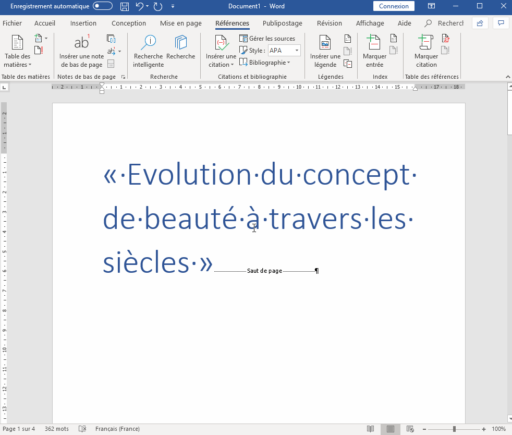
Task: Open the citation Style APA combo box
Action: (x=284, y=51)
